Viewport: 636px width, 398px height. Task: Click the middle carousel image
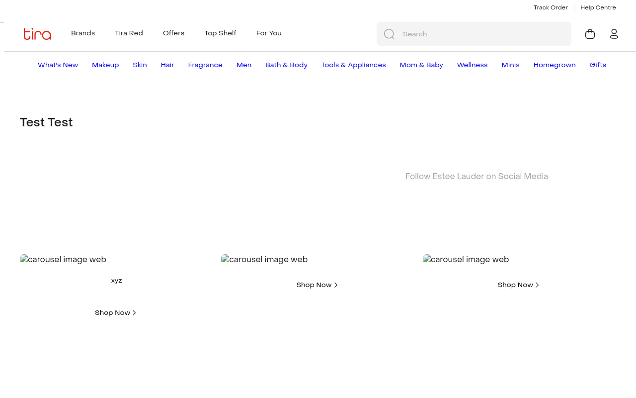tap(264, 260)
